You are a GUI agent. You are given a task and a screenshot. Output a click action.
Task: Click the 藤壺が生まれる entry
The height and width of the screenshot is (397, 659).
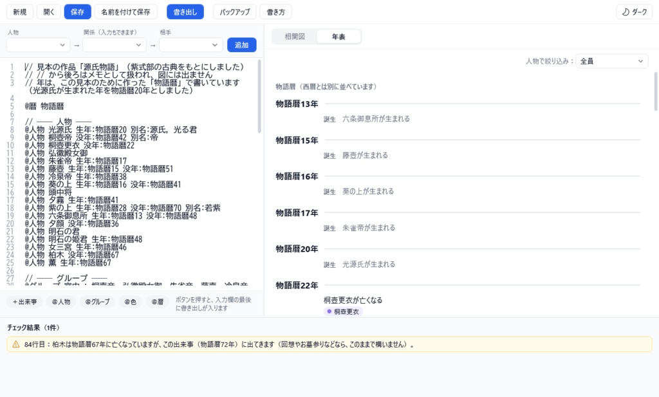coord(366,156)
